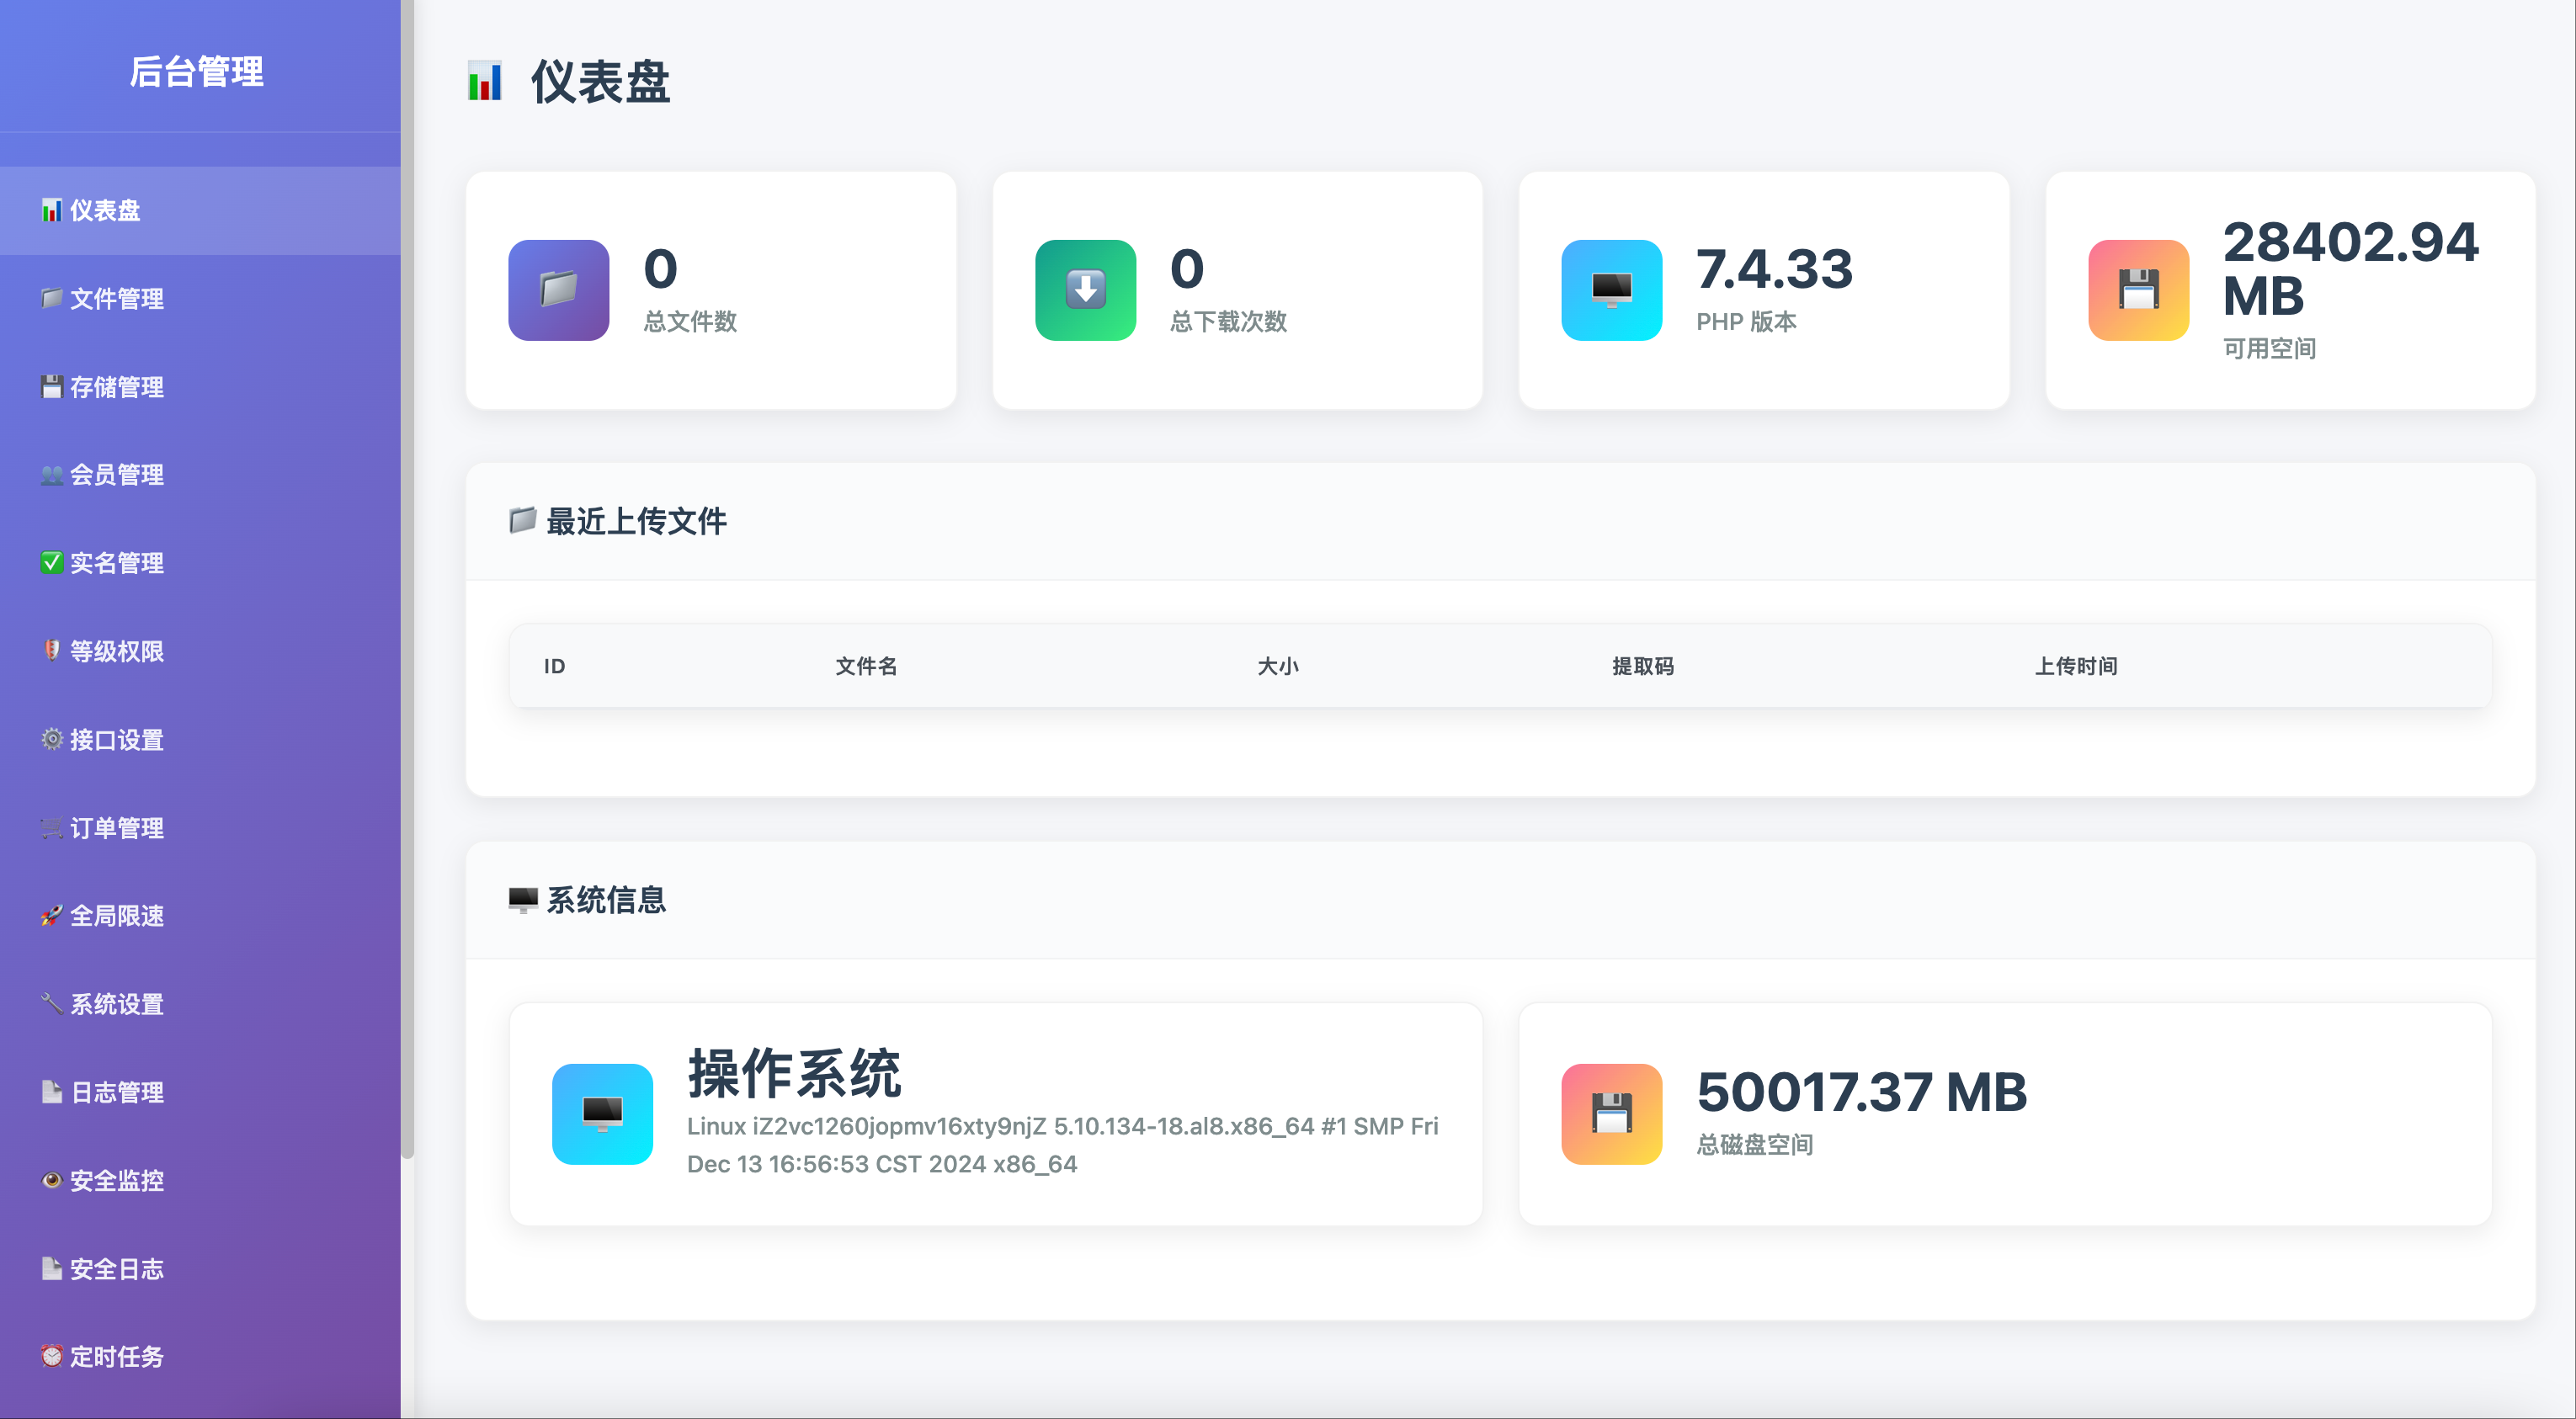This screenshot has width=2576, height=1419.
Task: Click the alarm clock icon beside 定时任务
Action: 52,1357
